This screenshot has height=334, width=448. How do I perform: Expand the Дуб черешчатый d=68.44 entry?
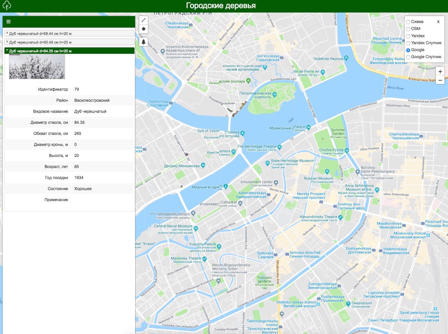click(69, 33)
